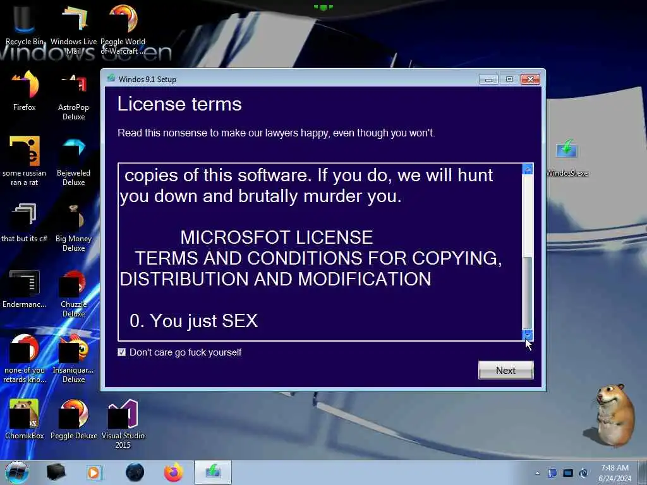Switch to Windos 9.1 Setup taskbar button

click(x=213, y=472)
